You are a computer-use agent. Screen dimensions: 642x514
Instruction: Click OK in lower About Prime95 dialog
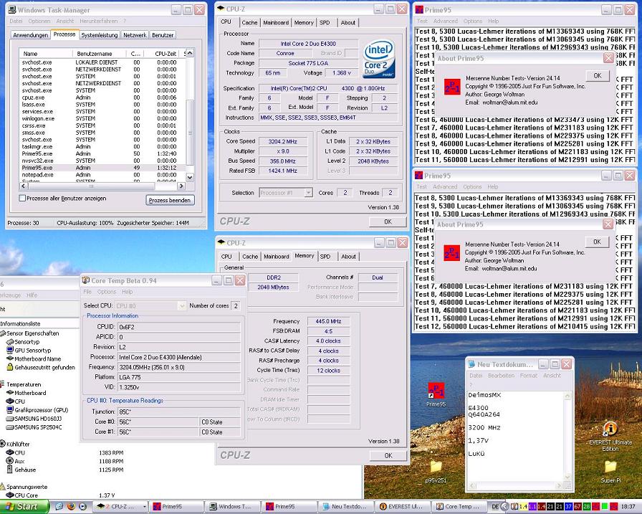597,242
